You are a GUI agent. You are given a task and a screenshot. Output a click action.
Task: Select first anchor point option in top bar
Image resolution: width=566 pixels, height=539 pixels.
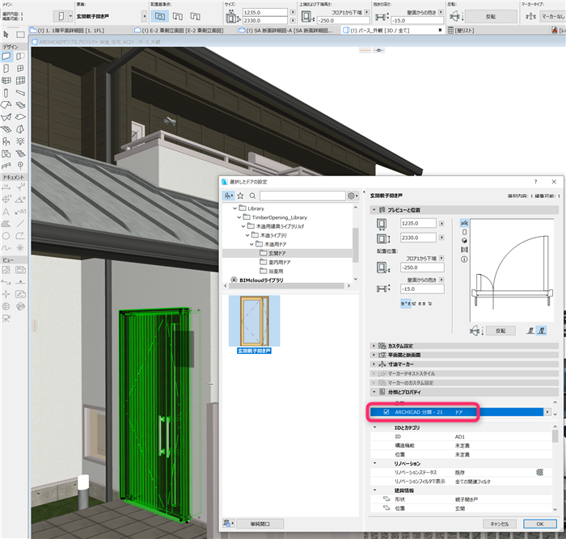tap(160, 16)
